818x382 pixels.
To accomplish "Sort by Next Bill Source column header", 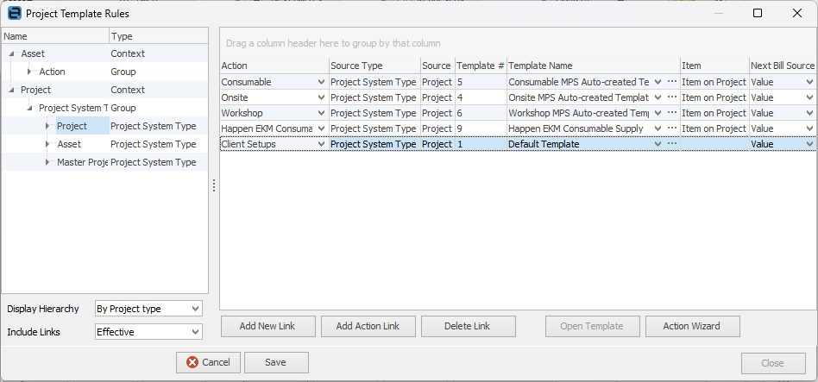I will 783,66.
